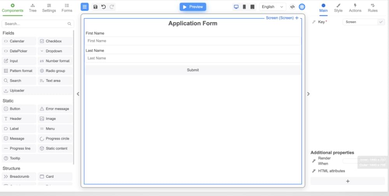Open the Actions tab
Screen dimensions: 389x196
(x=355, y=8)
